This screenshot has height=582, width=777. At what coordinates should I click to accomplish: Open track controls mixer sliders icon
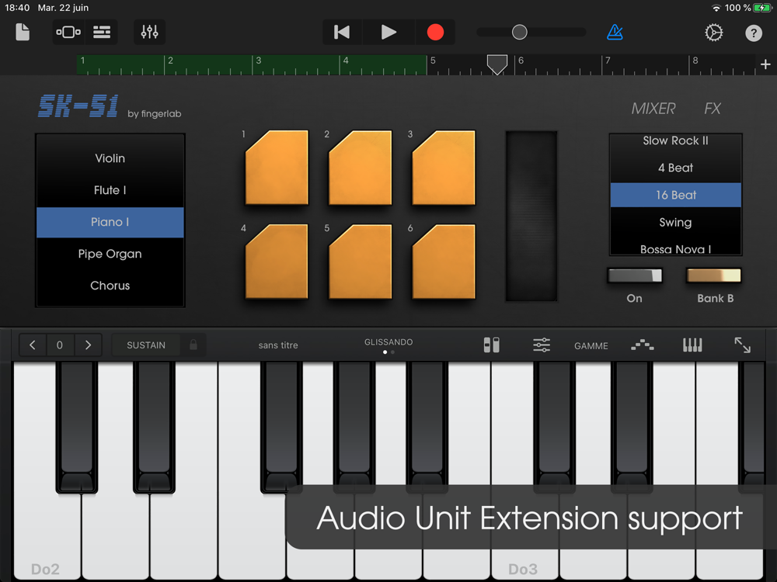[149, 32]
